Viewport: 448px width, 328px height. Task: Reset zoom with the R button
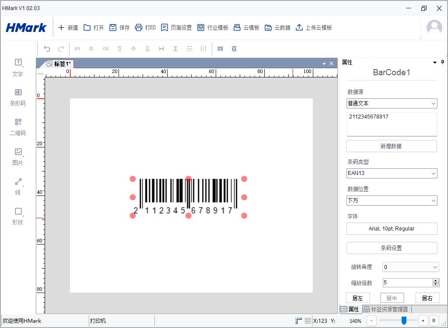click(x=434, y=321)
